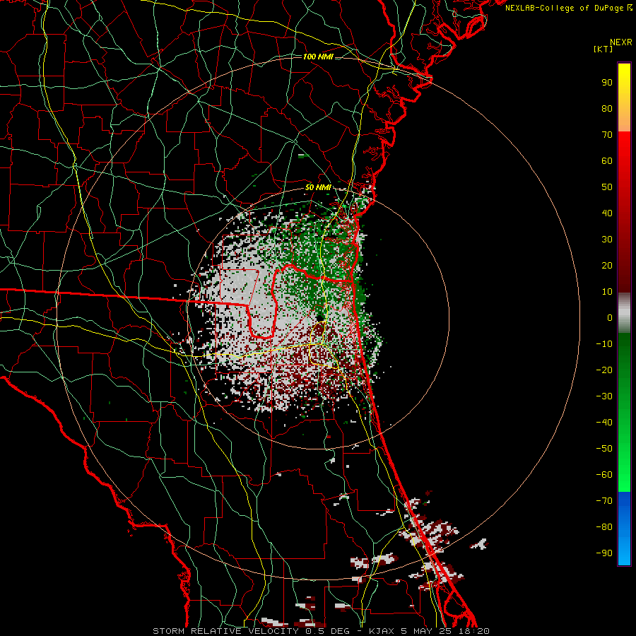Pick the blue bottom segment of velocity color bar
The image size is (636, 636).
pos(624,529)
